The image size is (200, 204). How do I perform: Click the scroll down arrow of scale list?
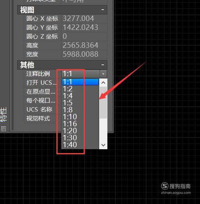click(103, 145)
